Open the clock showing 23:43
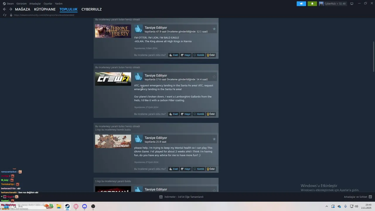This screenshot has height=211, width=375. (366, 206)
